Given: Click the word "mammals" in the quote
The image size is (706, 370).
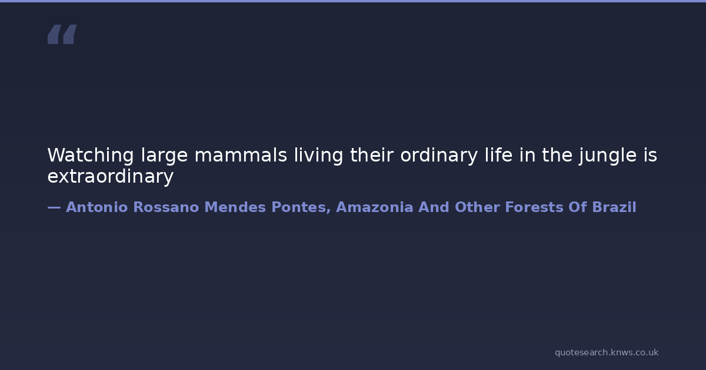Looking at the screenshot, I should pyautogui.click(x=241, y=156).
